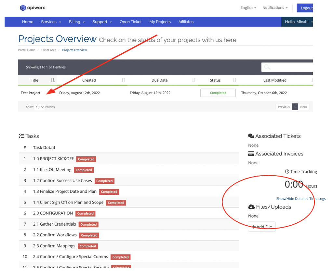The image size is (333, 277).
Task: Click Show/Hide Detailed Time Logs link
Action: 301,199
